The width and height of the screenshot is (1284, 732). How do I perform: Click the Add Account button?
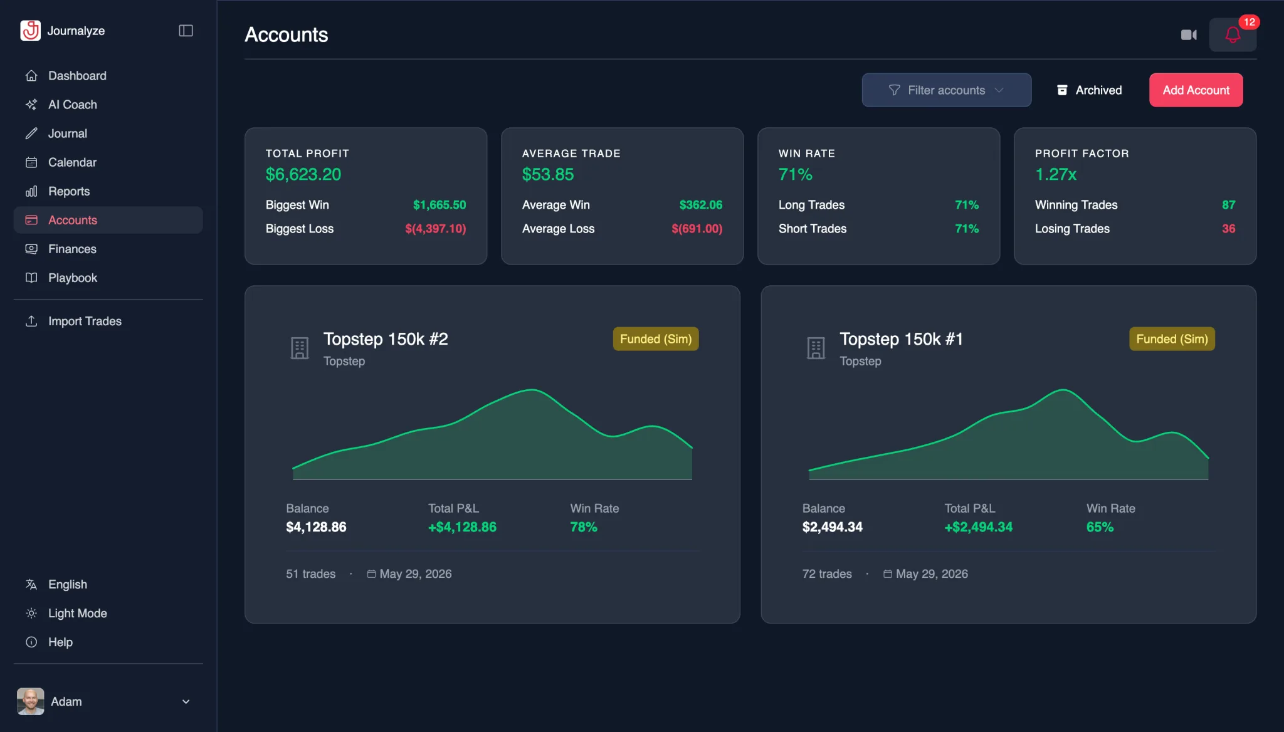tap(1196, 90)
